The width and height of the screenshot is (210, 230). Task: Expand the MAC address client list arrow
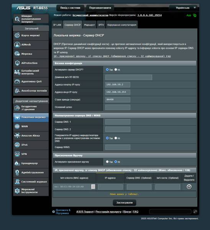pyautogui.click(x=93, y=187)
